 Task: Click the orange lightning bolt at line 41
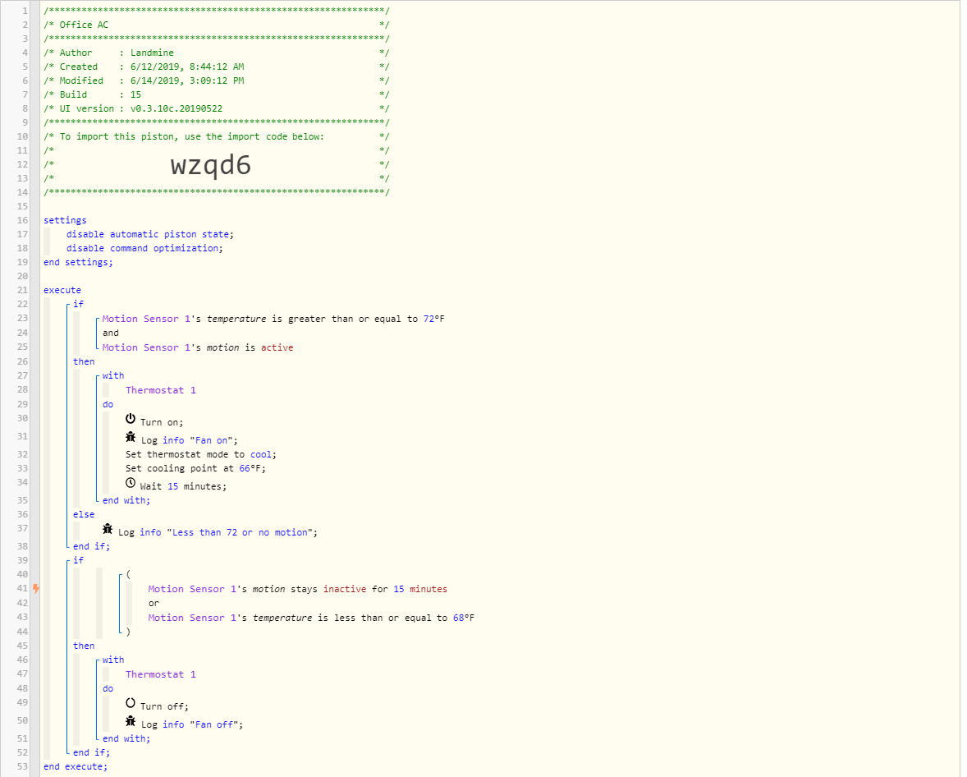click(x=36, y=589)
